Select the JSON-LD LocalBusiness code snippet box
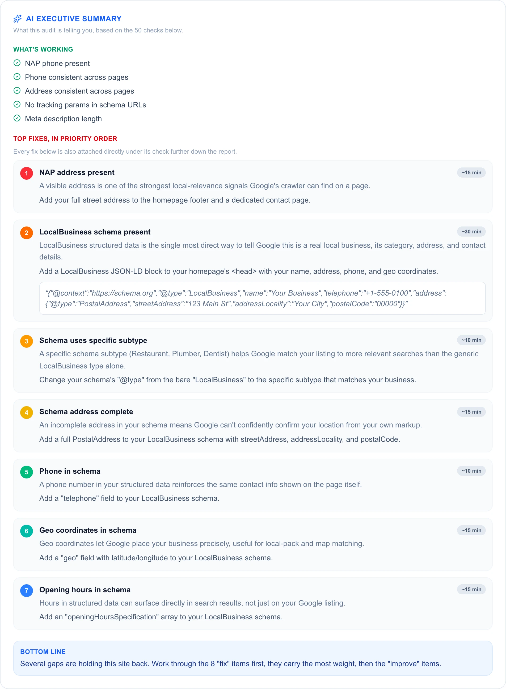The width and height of the screenshot is (506, 689). pyautogui.click(x=263, y=298)
